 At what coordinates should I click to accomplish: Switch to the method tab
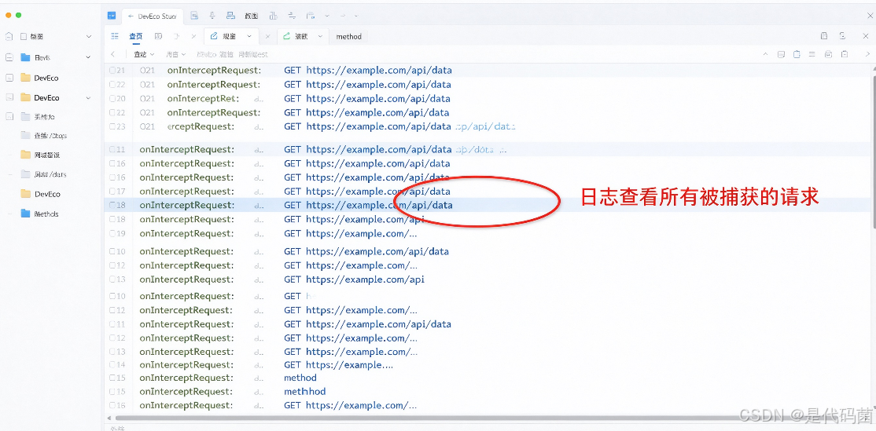click(348, 36)
